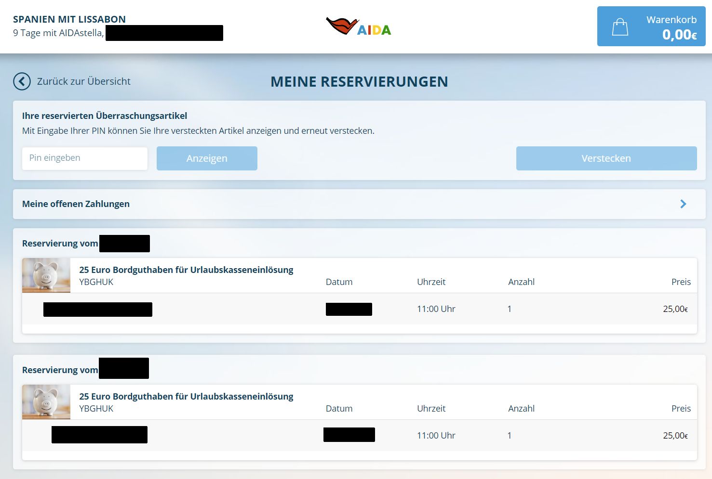Open the Meine offenen Zahlungen section label
The width and height of the screenshot is (712, 479).
pos(76,204)
